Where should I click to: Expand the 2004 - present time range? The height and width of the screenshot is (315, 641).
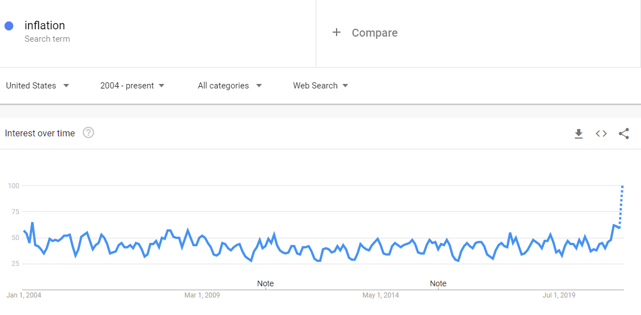coord(132,86)
